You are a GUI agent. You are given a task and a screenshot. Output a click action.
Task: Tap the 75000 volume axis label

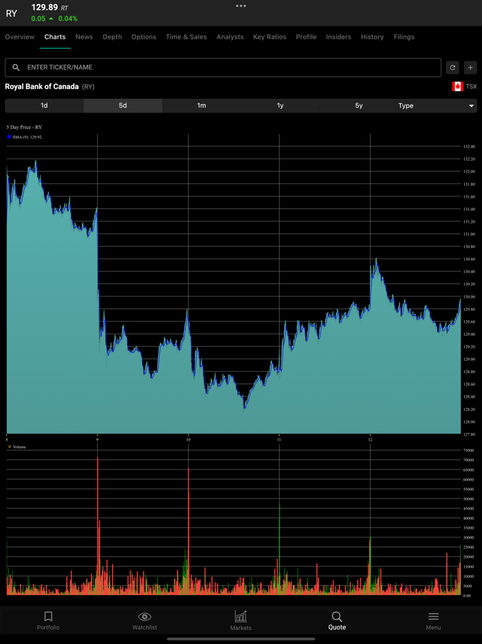[x=469, y=450]
